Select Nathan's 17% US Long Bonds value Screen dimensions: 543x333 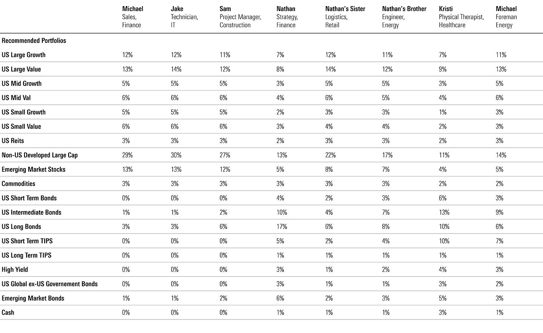(282, 227)
